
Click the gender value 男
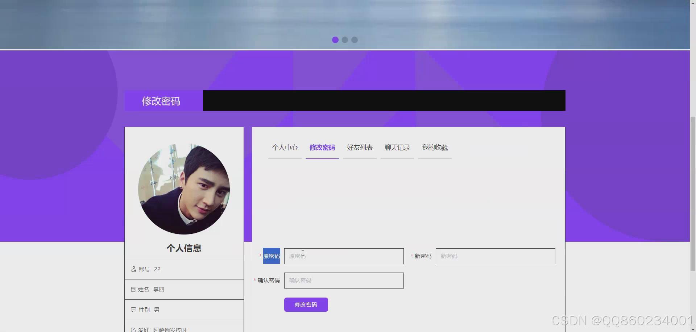tap(157, 310)
